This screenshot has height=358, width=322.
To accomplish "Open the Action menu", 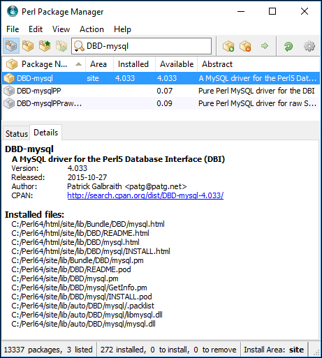I will tap(92, 29).
